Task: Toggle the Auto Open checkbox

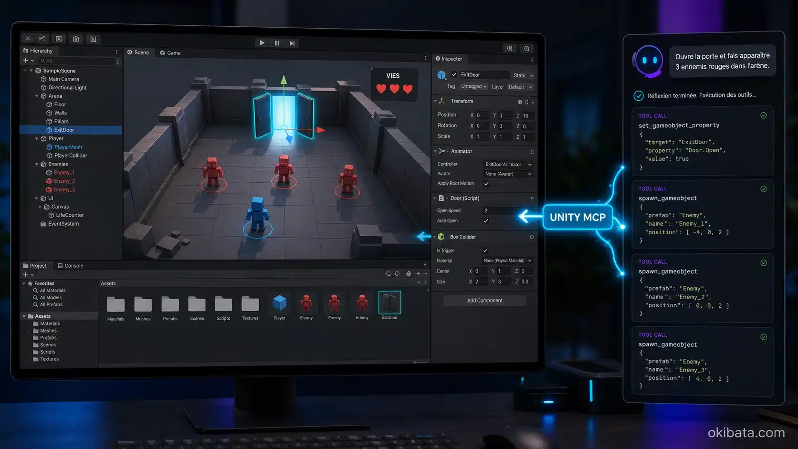Action: 486,221
